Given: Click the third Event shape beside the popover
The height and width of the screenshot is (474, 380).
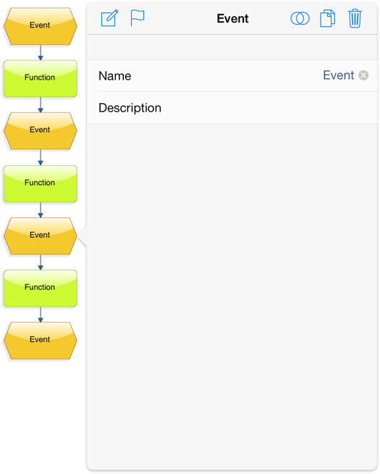Looking at the screenshot, I should point(40,236).
